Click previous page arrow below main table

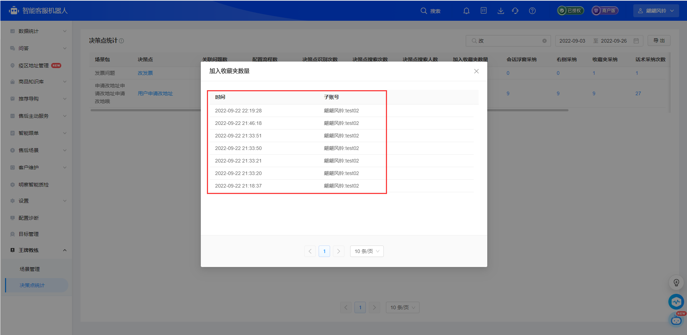346,307
